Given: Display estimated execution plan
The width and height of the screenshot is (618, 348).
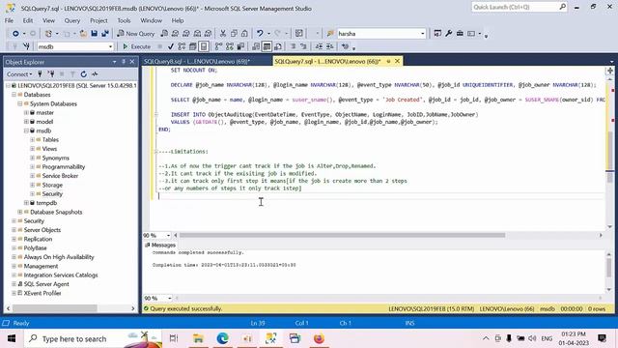Looking at the screenshot, I should tap(182, 46).
